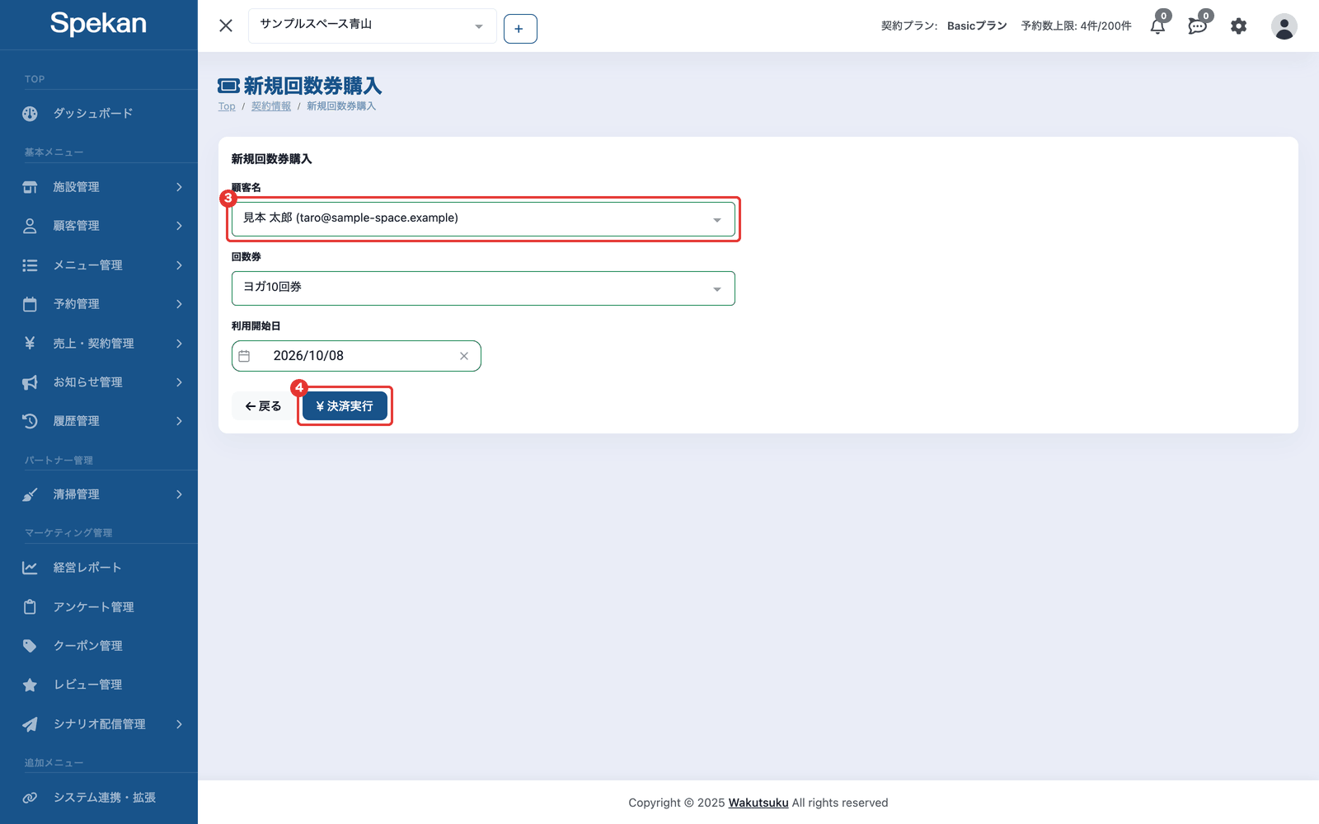The height and width of the screenshot is (824, 1319).
Task: Open the Wakutsuku footer link
Action: click(x=758, y=803)
